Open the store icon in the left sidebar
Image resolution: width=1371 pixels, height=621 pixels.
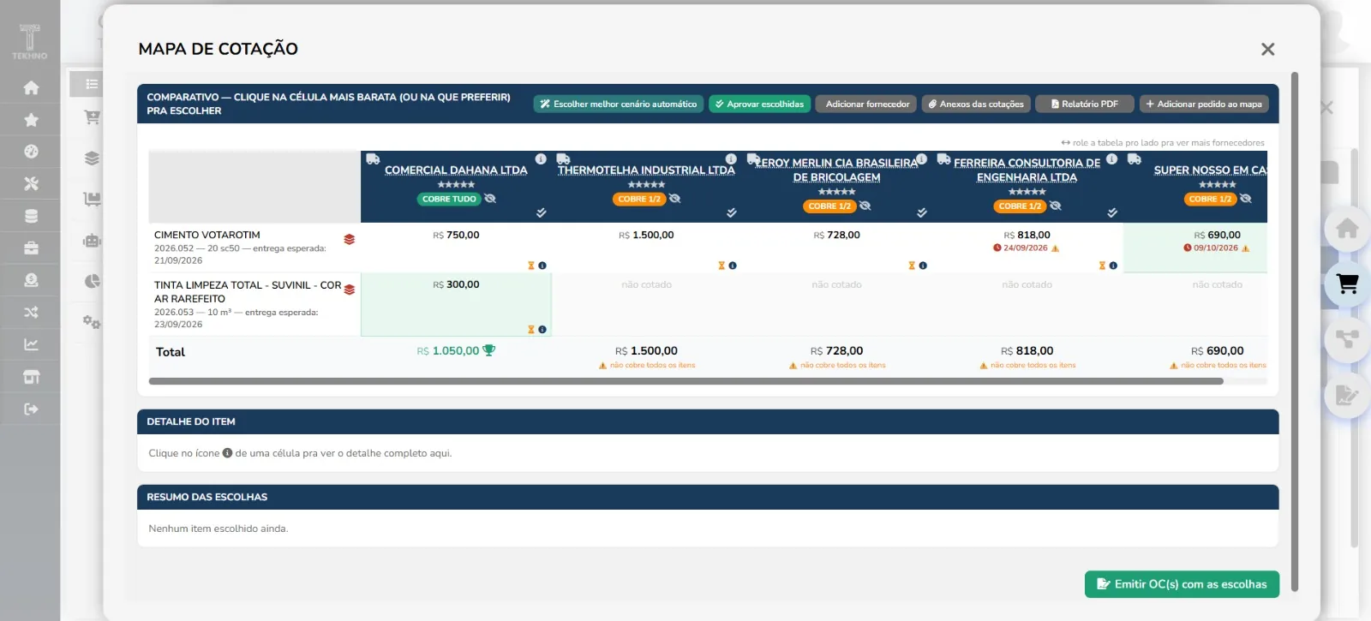31,377
